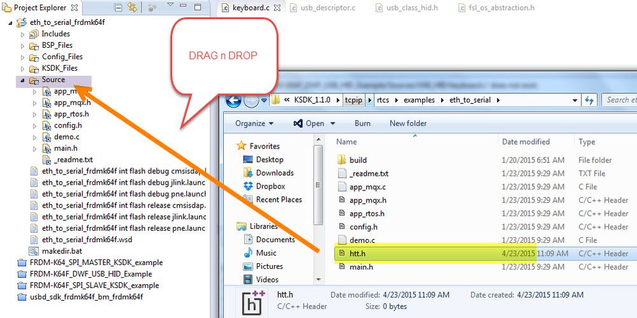The height and width of the screenshot is (318, 637).
Task: Open the Pictures library
Action: (269, 266)
